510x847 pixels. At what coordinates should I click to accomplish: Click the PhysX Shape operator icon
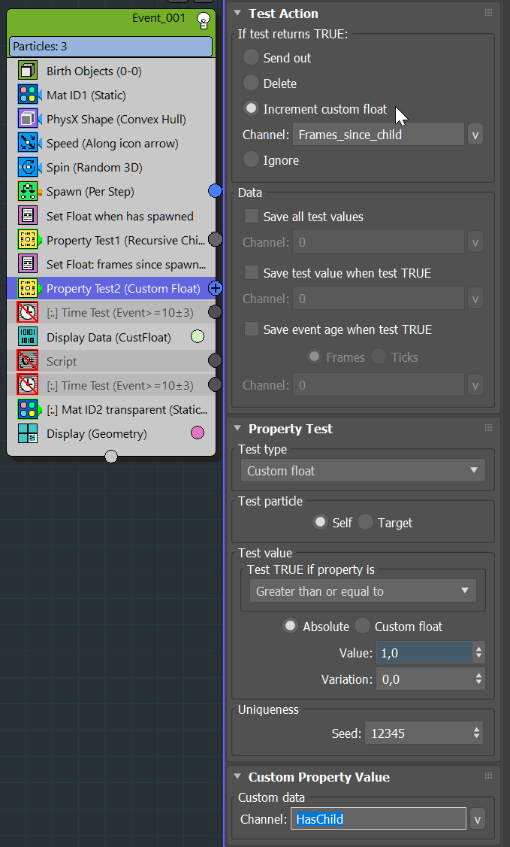28,120
